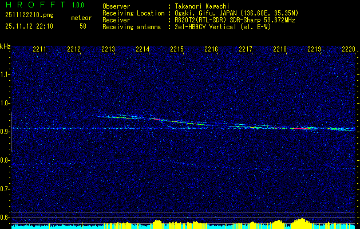The height and width of the screenshot is (229, 360).
Task: Click the 2el-HB9CV Vertical antenna text
Action: tap(223, 27)
